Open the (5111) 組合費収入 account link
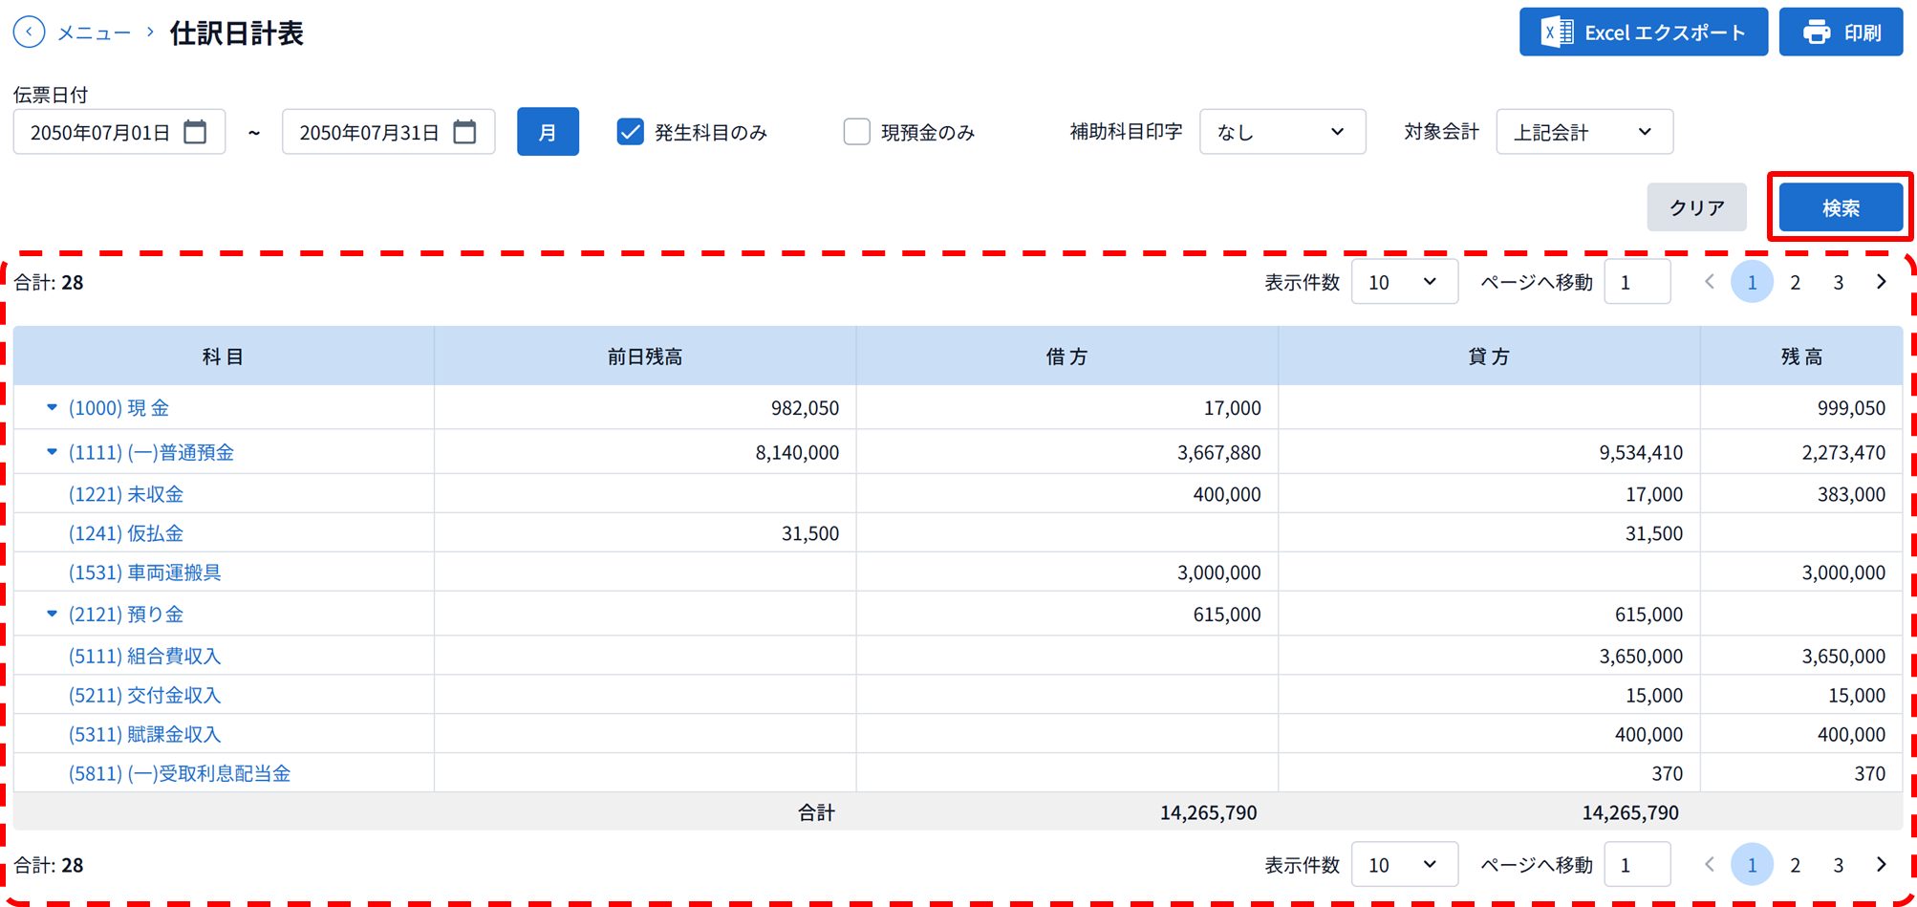Screen dimensions: 1917x907 click(144, 656)
